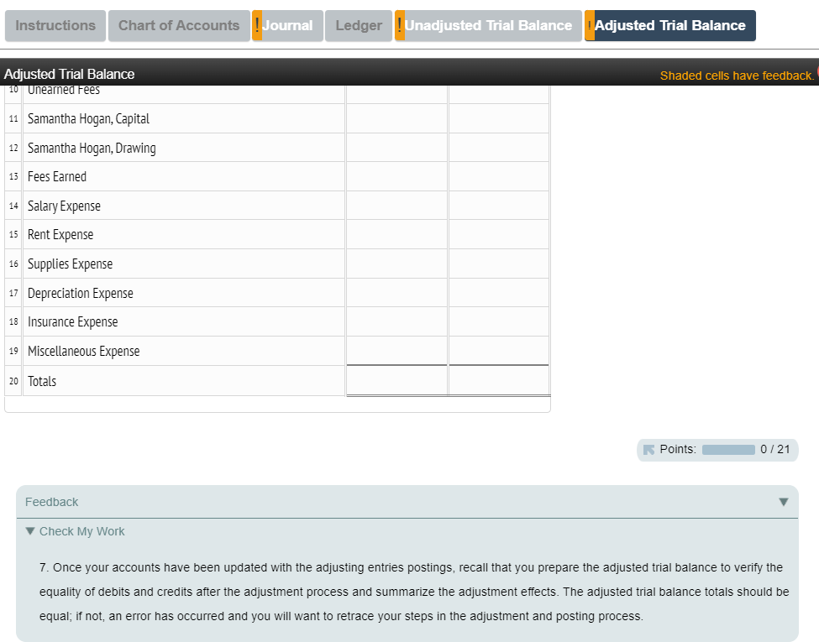
Task: Click the 'Feedback' panel heading text
Action: pos(52,502)
